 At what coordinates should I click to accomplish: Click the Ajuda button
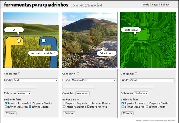click(146, 5)
